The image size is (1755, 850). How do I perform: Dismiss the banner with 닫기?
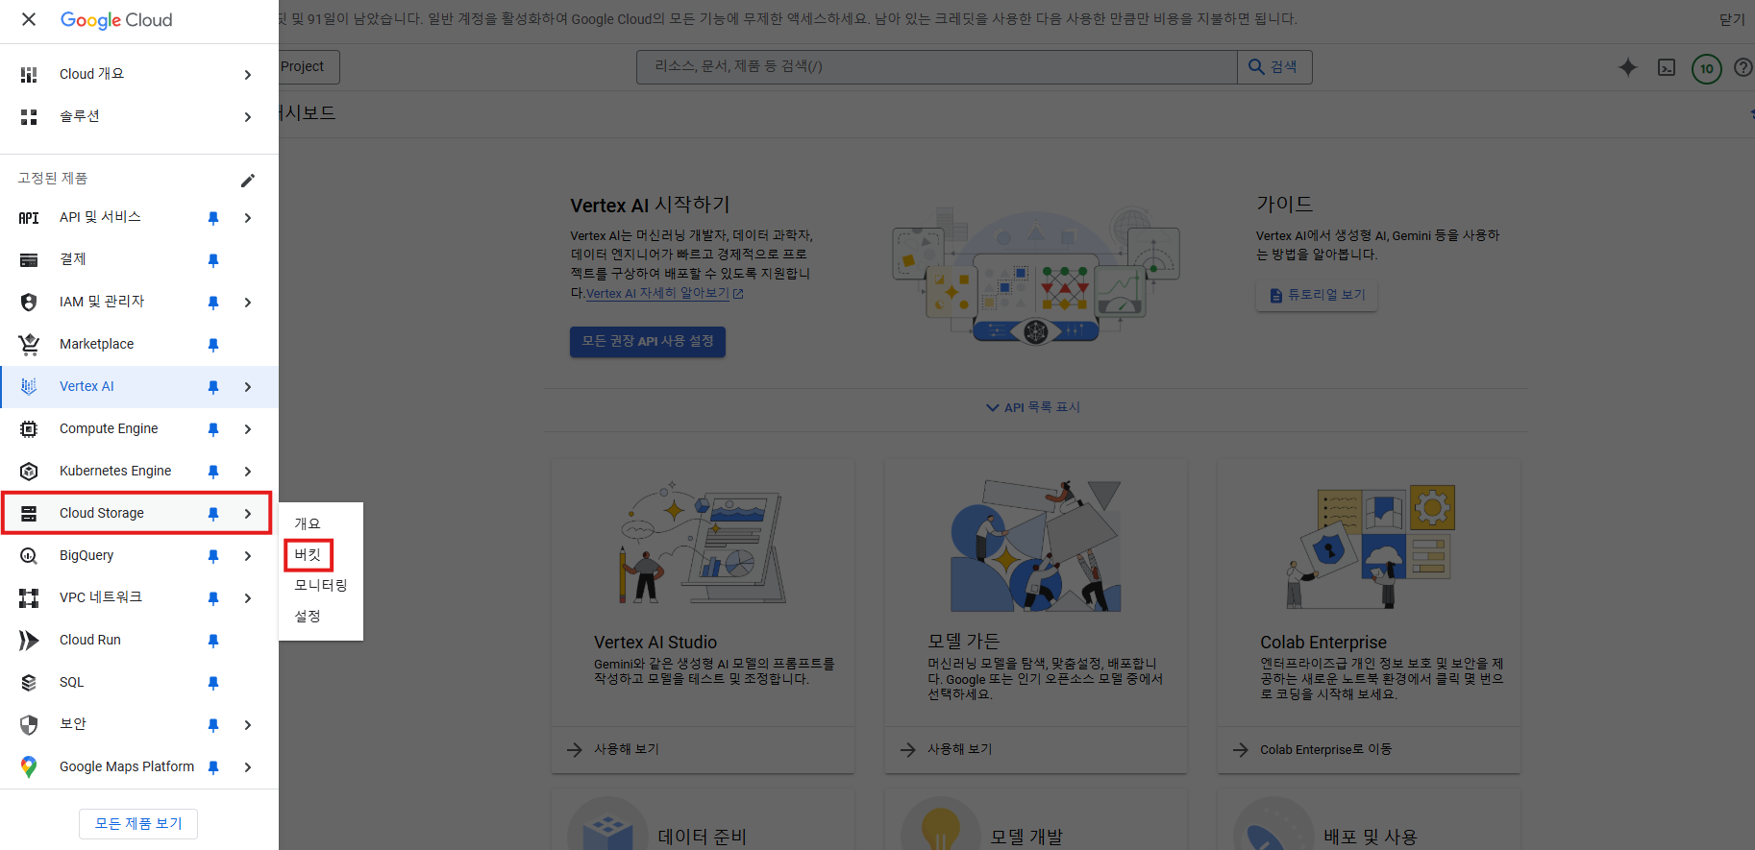tap(1732, 19)
